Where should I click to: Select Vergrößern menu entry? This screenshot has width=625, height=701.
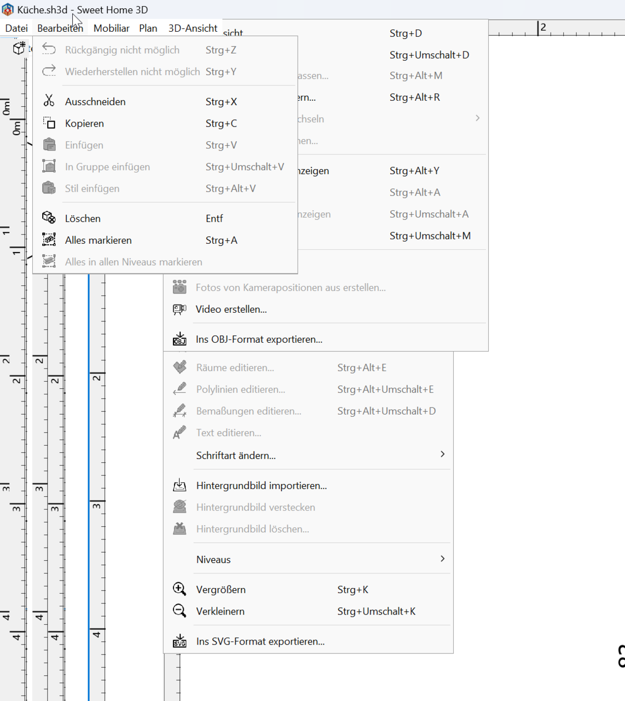(x=309, y=589)
